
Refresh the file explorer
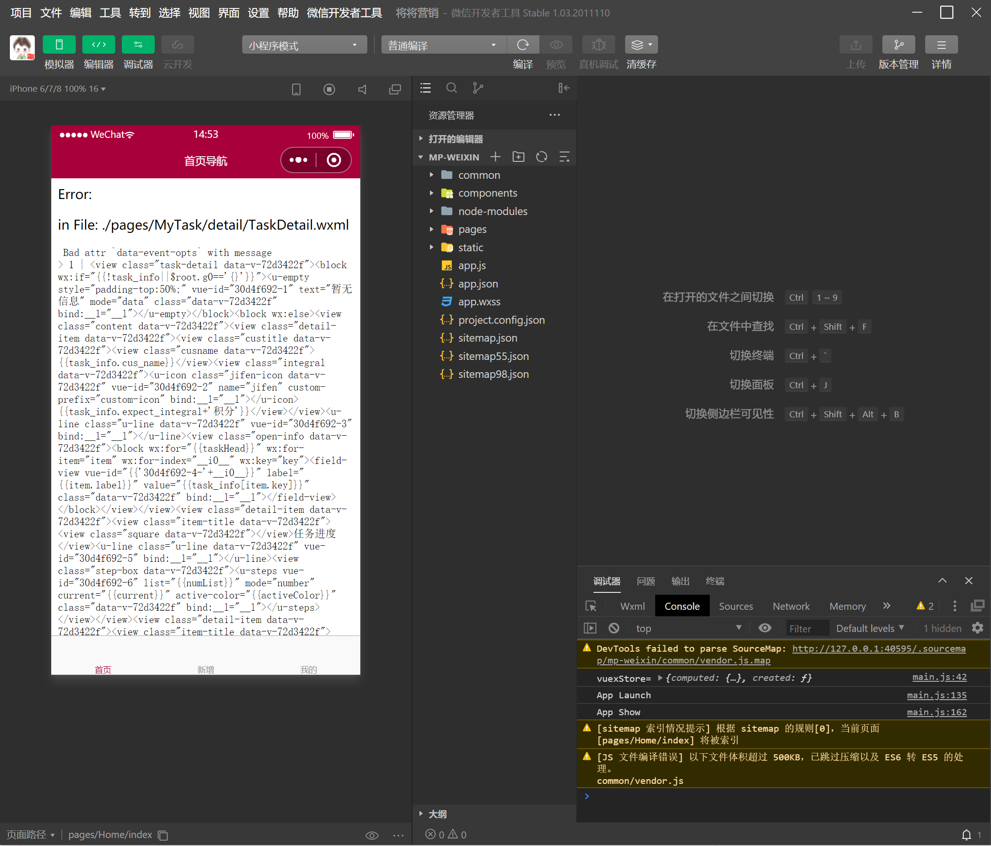pyautogui.click(x=541, y=157)
